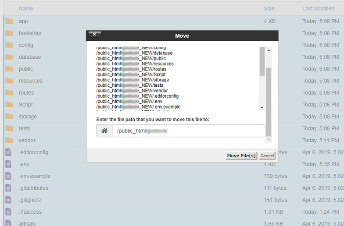Click the database folder icon
Viewport: 344px width, 226px height.
pos(9,57)
